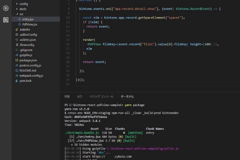240x160 pixels.
Task: Open the Extensions view in activity bar
Action: [6, 19]
